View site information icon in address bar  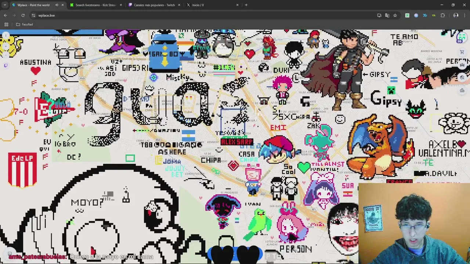pos(33,15)
